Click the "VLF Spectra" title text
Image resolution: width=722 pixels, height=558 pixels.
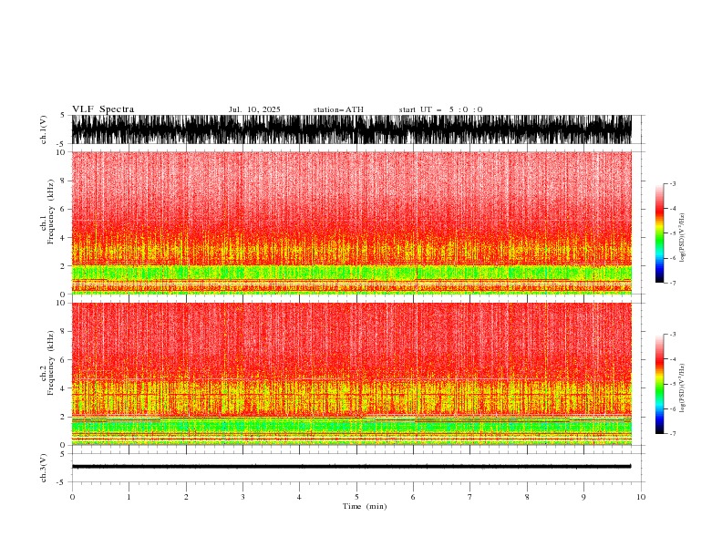(103, 109)
